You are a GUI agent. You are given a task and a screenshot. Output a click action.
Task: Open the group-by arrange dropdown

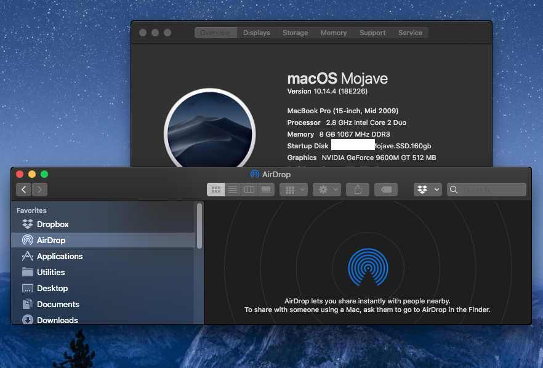click(x=294, y=190)
